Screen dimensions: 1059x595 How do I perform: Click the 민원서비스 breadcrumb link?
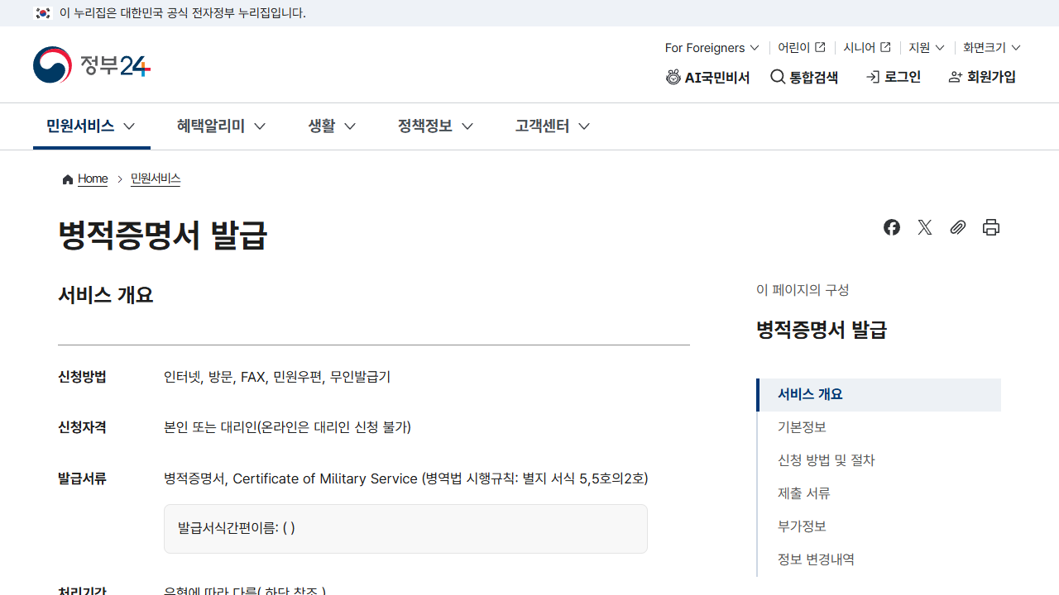[156, 179]
